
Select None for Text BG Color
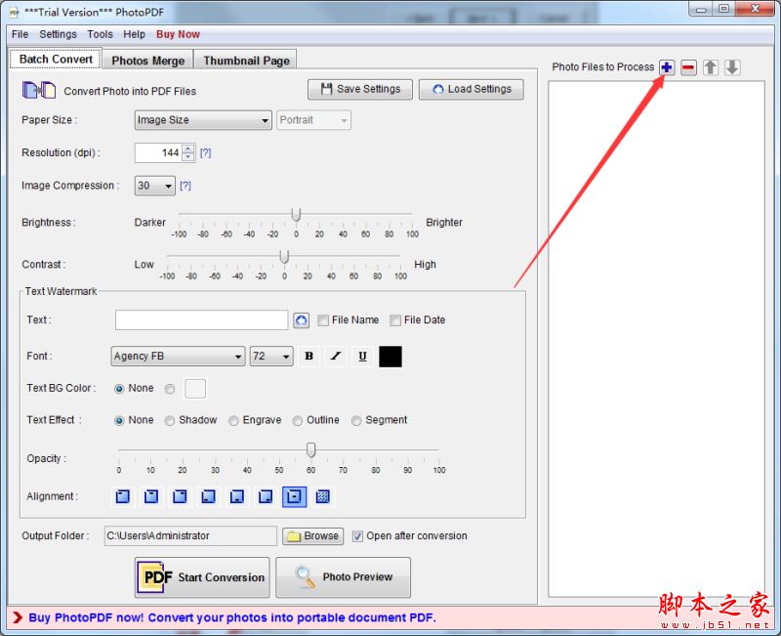pyautogui.click(x=119, y=389)
